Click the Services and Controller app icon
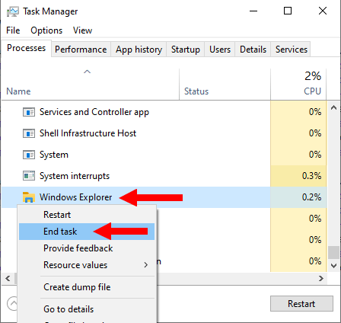The width and height of the screenshot is (341, 323). click(x=29, y=112)
